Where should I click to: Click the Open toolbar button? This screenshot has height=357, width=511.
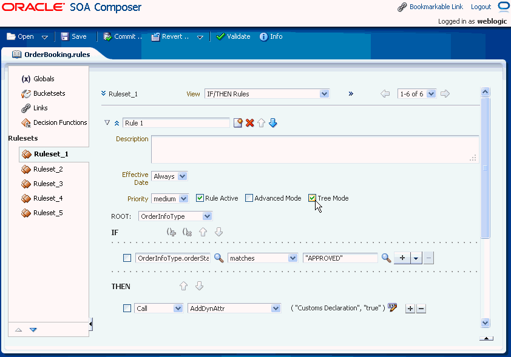click(20, 36)
